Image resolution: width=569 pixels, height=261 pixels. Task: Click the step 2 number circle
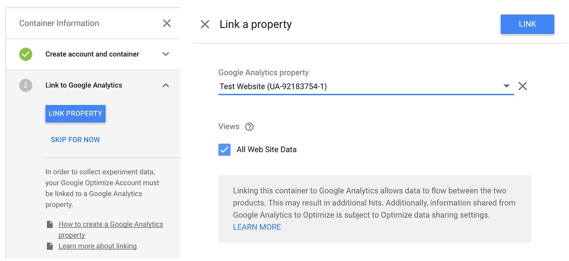pyautogui.click(x=26, y=85)
